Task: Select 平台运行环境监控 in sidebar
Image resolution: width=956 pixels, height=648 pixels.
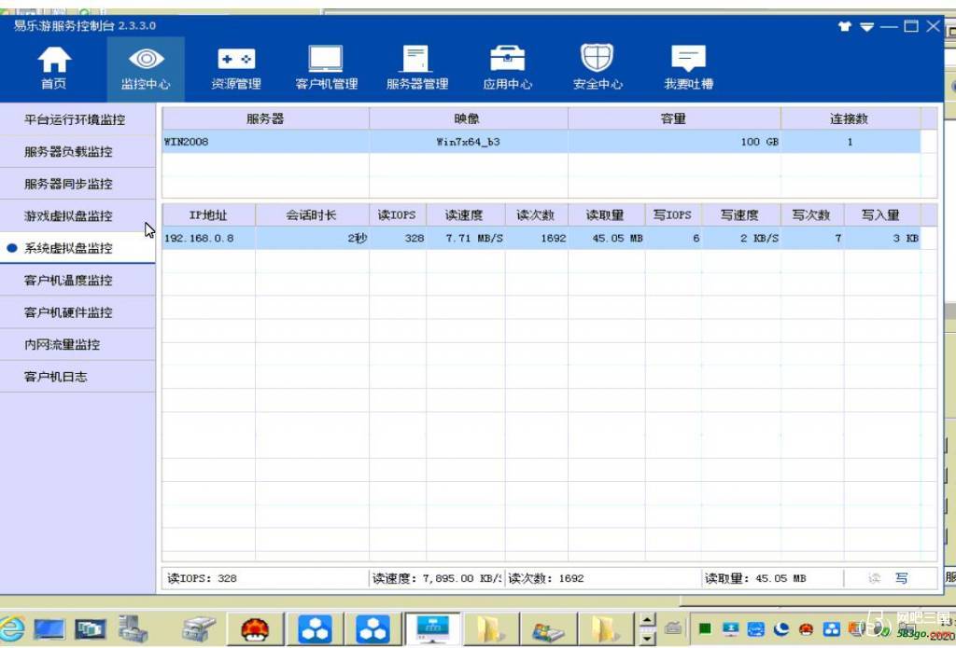Action: 78,119
